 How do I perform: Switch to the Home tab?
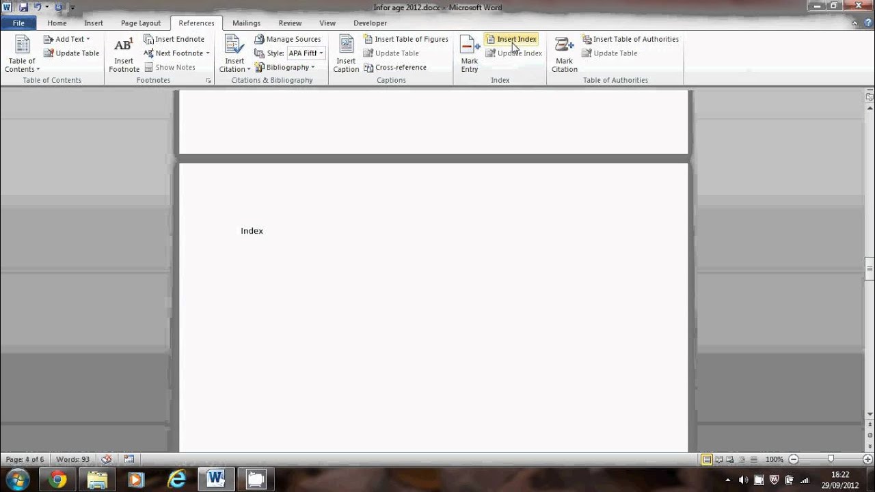click(57, 23)
